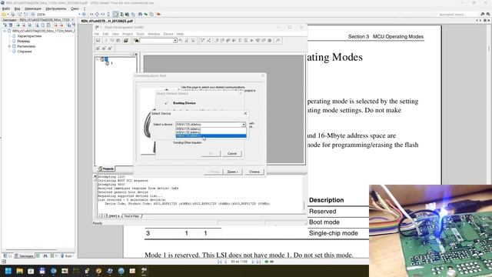Switch to the Projects tab in FDT

tap(106, 169)
